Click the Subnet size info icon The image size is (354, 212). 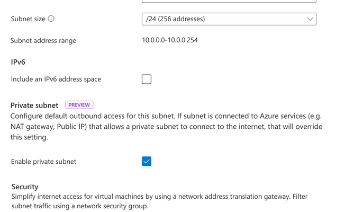51,19
